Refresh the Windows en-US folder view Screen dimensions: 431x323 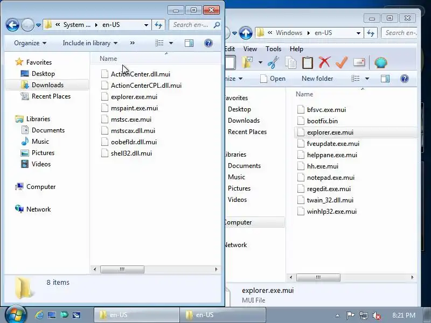coord(371,33)
